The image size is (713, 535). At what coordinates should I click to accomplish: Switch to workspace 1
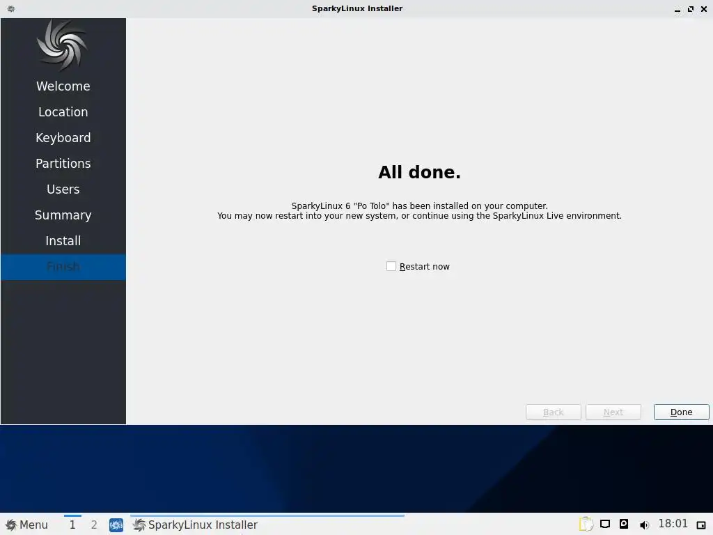click(72, 525)
